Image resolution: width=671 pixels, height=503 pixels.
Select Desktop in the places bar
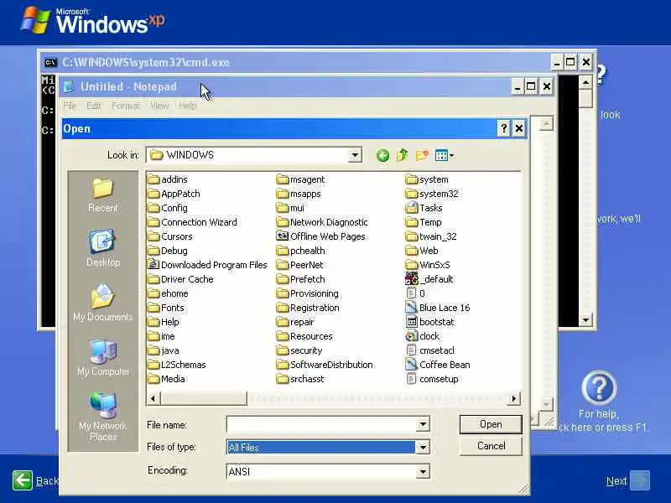(102, 248)
